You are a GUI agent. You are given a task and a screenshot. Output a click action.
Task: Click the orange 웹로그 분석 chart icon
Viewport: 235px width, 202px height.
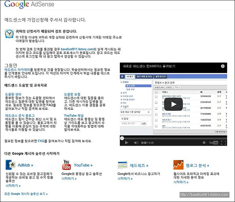pyautogui.click(x=178, y=165)
